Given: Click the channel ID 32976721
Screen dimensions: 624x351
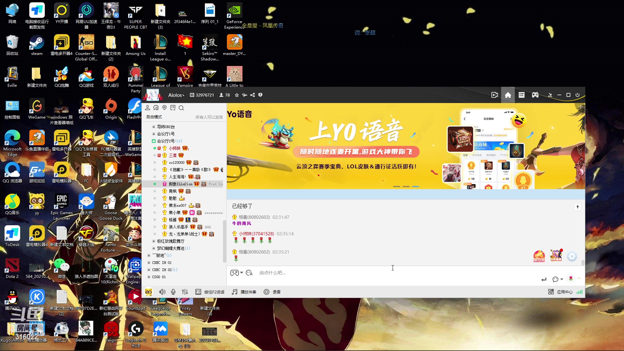Looking at the screenshot, I should (205, 95).
